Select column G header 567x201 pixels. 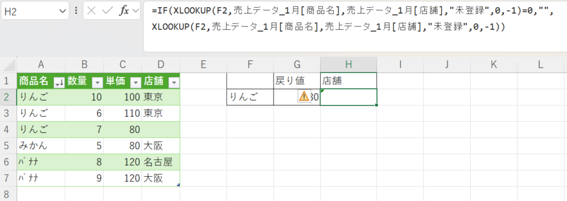pos(297,64)
